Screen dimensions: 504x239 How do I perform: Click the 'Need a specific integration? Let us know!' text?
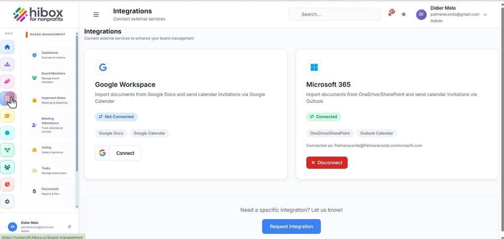tap(292, 210)
